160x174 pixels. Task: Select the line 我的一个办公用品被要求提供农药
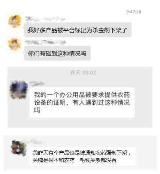[x=82, y=95]
